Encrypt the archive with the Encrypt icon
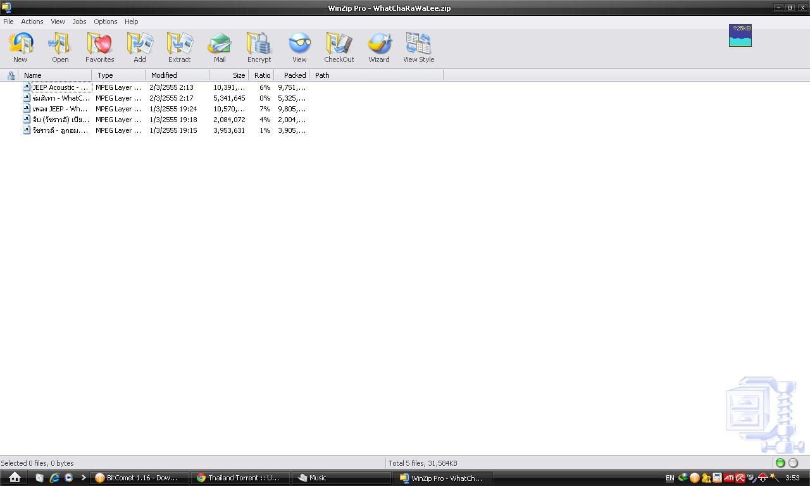This screenshot has width=810, height=486. click(259, 47)
